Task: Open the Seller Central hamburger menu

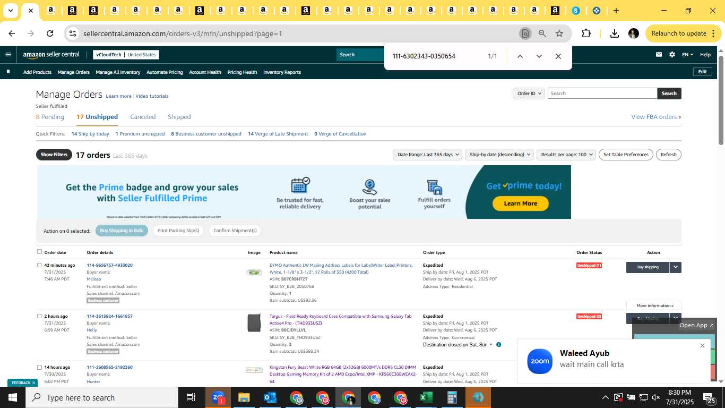Action: pyautogui.click(x=8, y=54)
